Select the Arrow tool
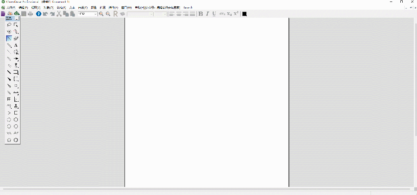 [x=16, y=59]
